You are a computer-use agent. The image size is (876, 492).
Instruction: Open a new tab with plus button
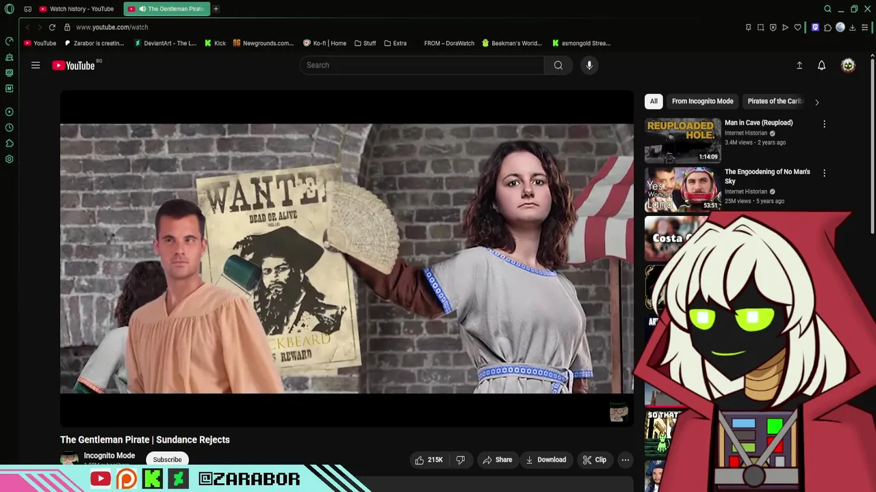[216, 9]
